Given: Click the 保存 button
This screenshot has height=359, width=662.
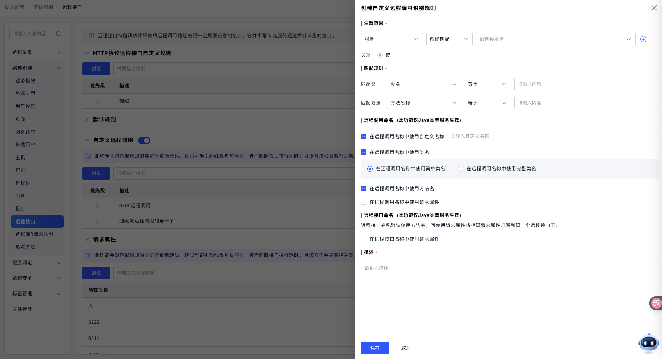Looking at the screenshot, I should pos(375,348).
